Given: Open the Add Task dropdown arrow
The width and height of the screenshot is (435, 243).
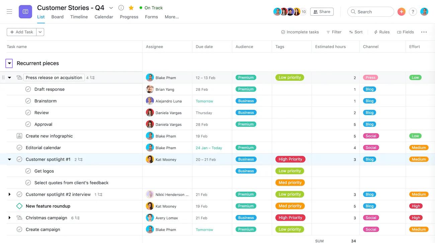Looking at the screenshot, I should coord(40,32).
